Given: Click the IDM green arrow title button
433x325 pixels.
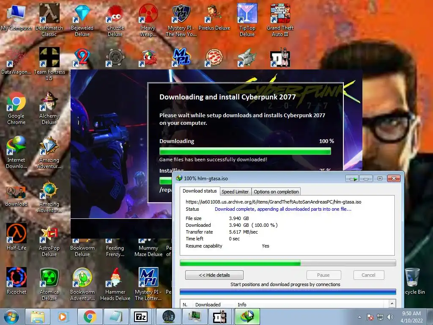Looking at the screenshot, I should [352, 179].
